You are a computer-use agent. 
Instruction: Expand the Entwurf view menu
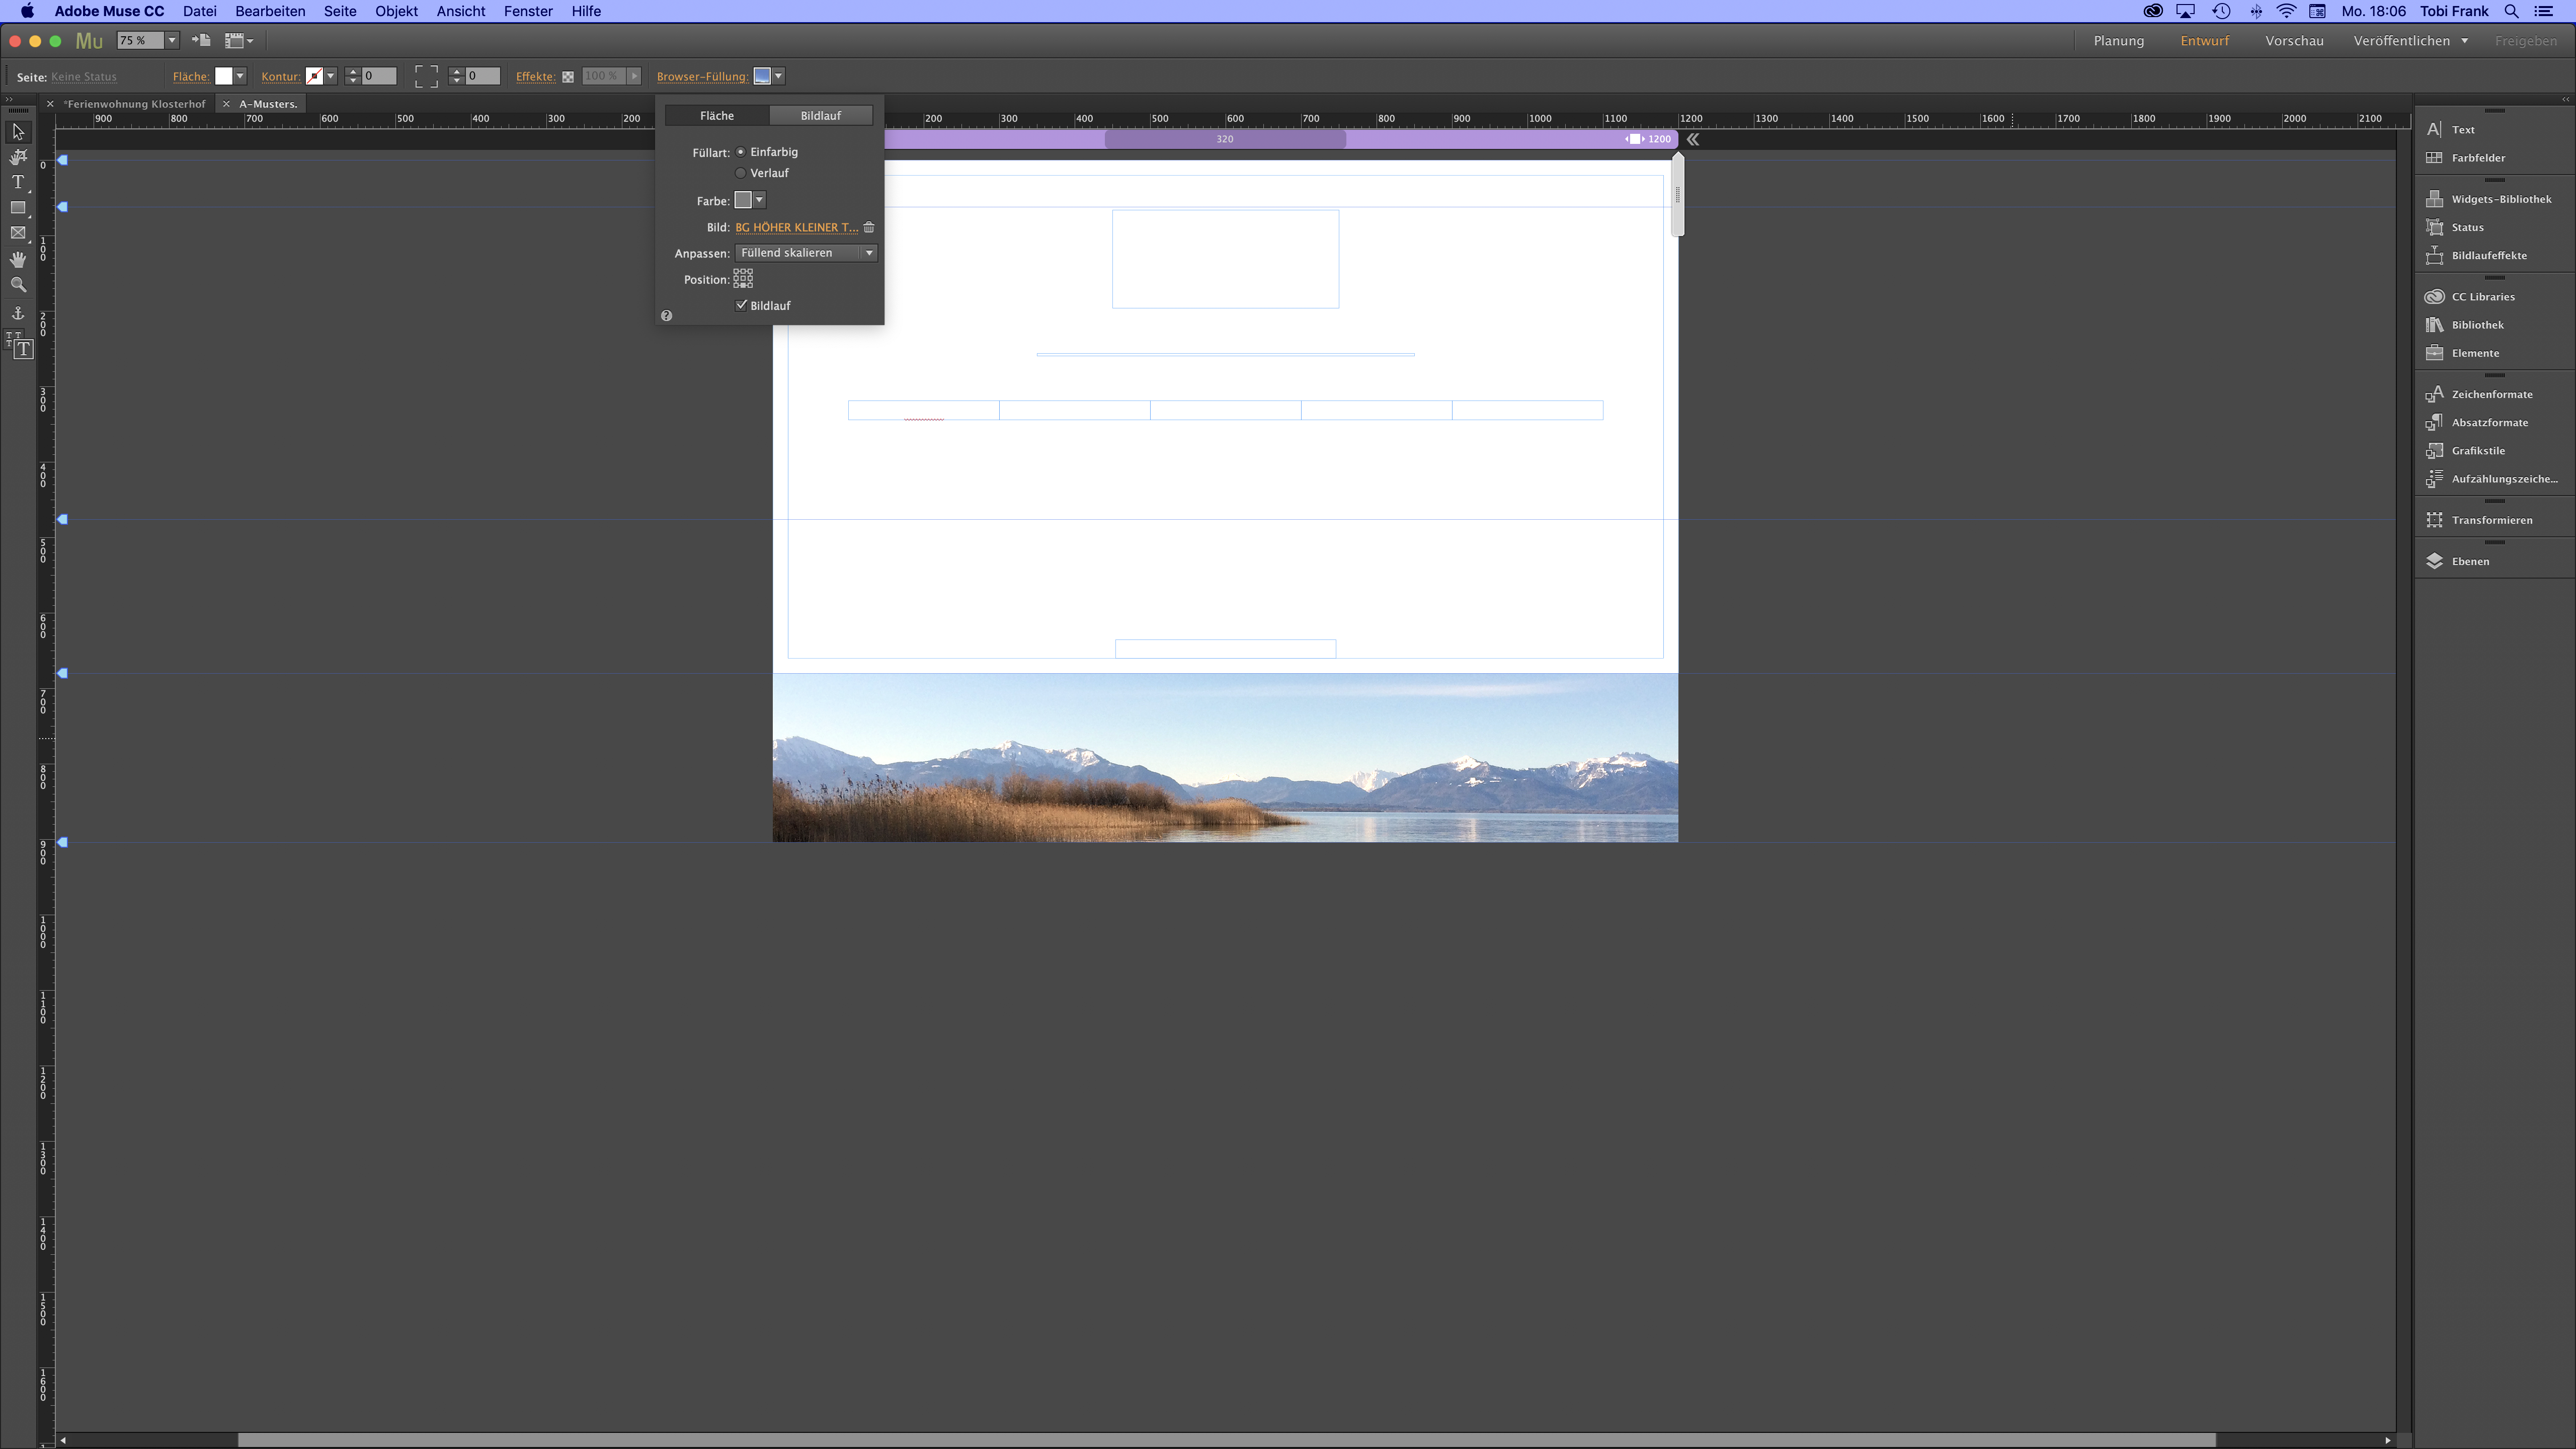click(x=2205, y=41)
